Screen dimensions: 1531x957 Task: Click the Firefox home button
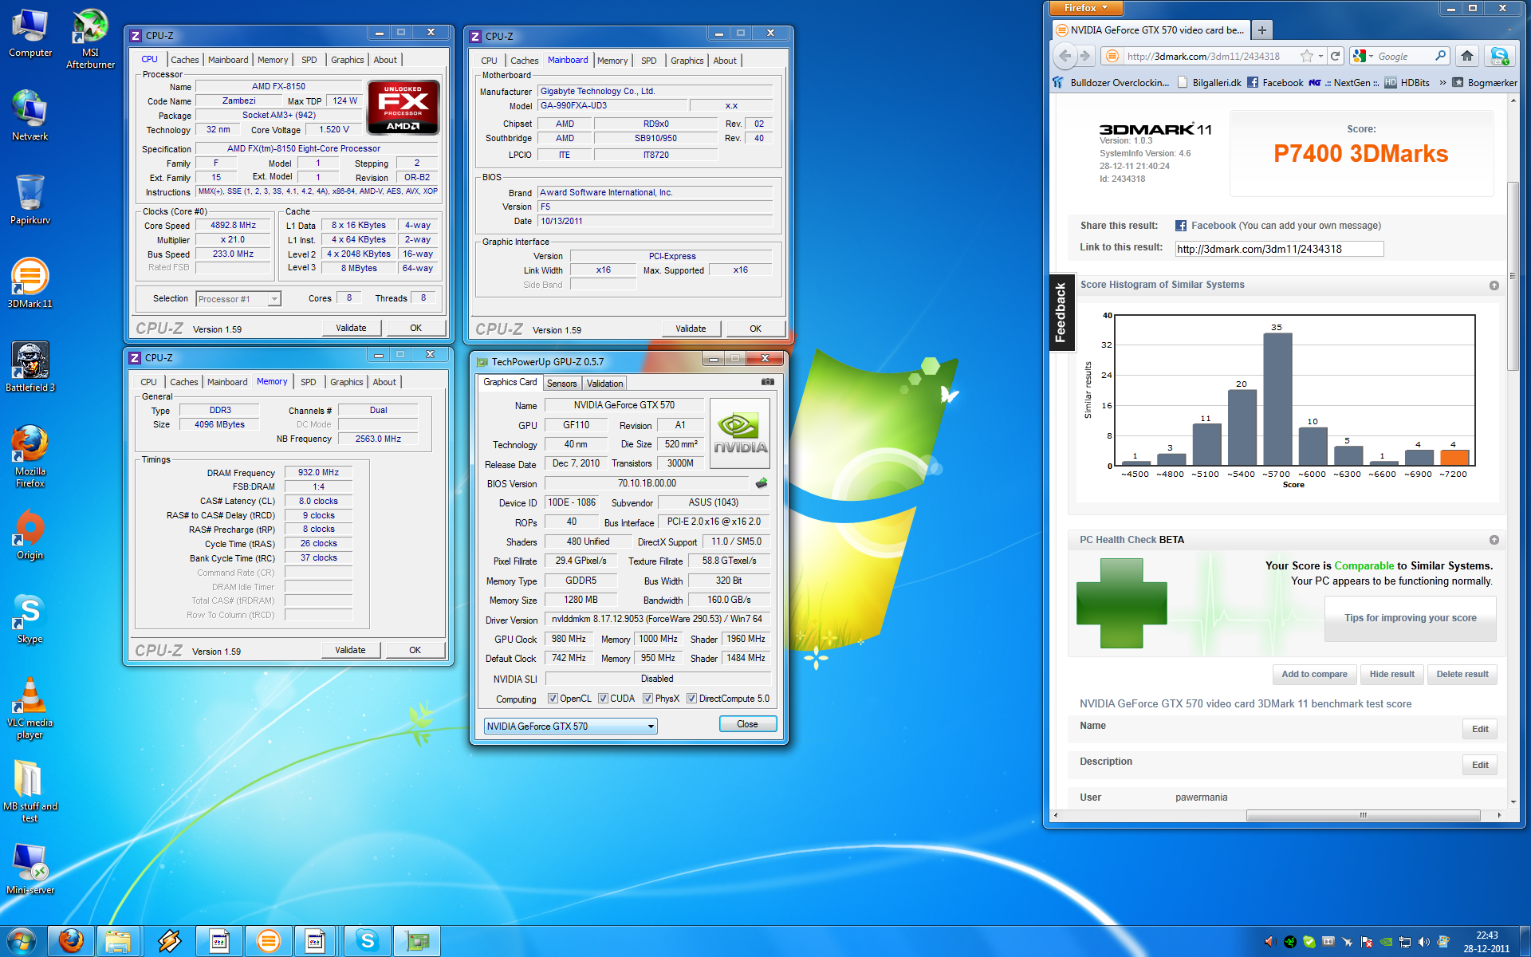[1467, 56]
